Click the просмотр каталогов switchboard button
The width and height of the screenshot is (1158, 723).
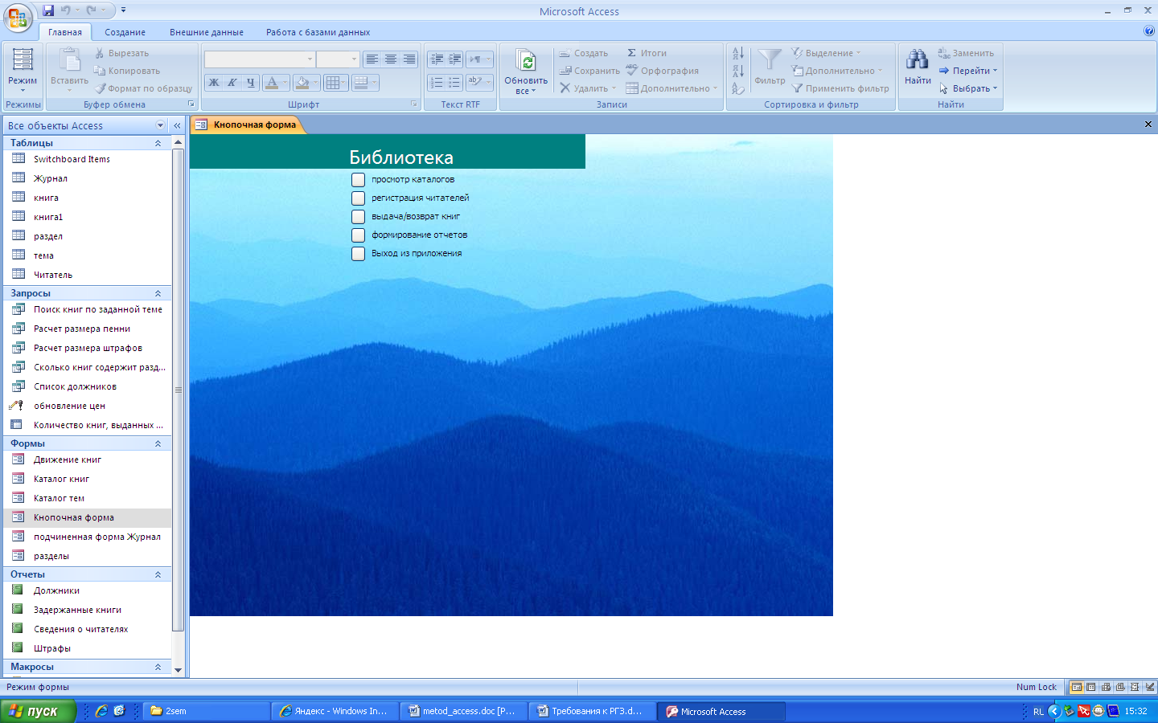click(358, 180)
